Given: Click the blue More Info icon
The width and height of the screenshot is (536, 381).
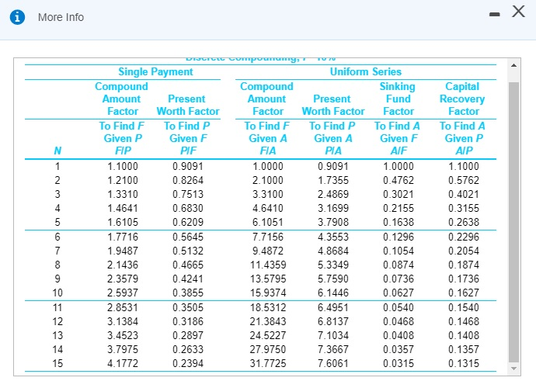Looking at the screenshot, I should 17,17.
